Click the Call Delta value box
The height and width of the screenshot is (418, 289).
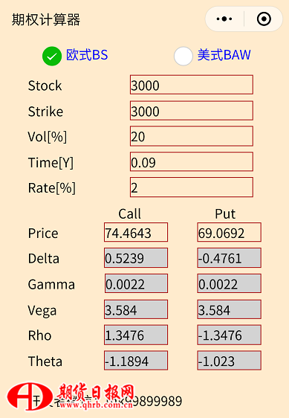(x=136, y=258)
